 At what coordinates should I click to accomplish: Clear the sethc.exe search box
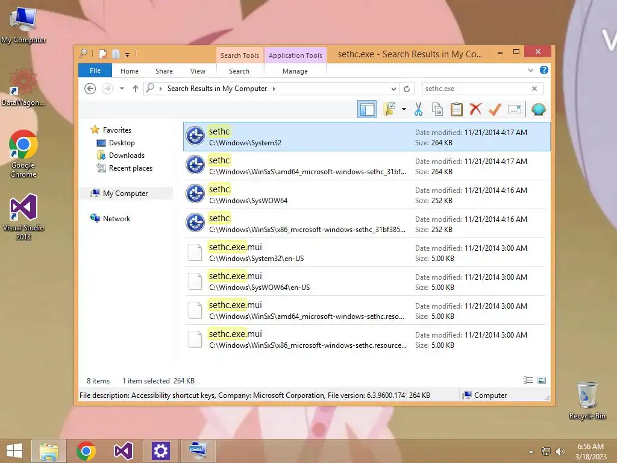click(x=534, y=89)
